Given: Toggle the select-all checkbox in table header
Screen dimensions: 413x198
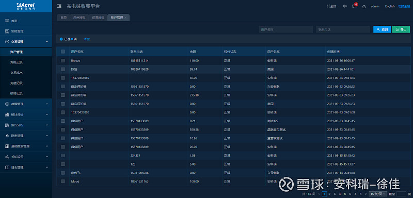Looking at the screenshot, I should (63, 52).
